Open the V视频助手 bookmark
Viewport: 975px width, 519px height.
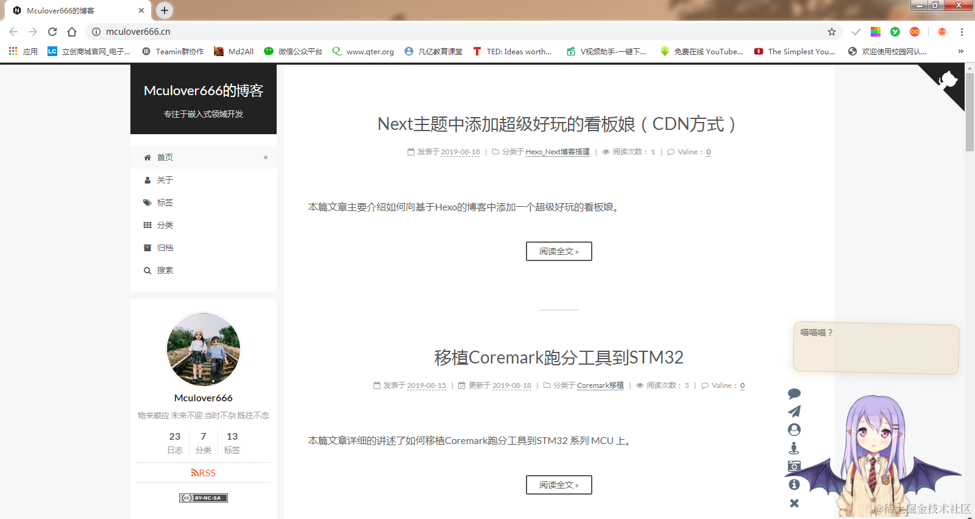pyautogui.click(x=606, y=51)
